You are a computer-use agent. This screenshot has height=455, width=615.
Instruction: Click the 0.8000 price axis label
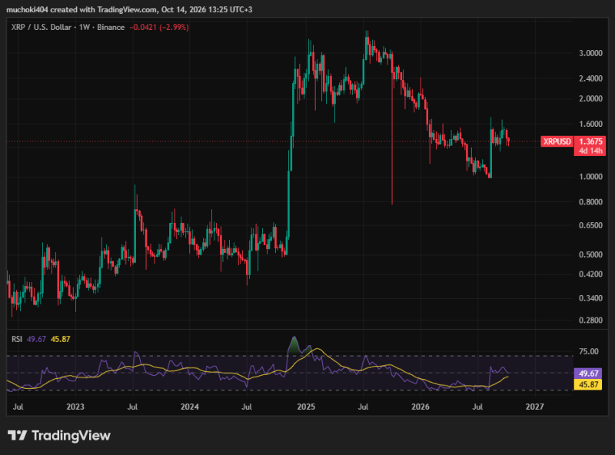[590, 202]
